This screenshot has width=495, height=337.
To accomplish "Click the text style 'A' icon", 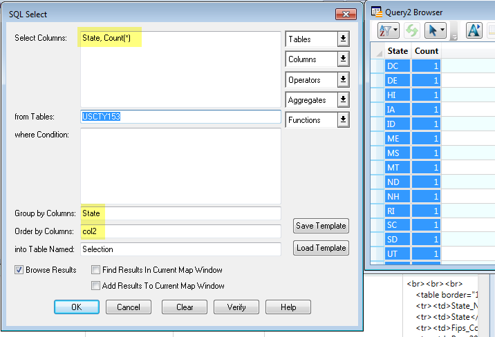I will point(474,30).
